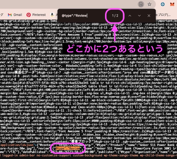This screenshot has width=177, height=159.
Task: Click the bookmark star icon
Action: pyautogui.click(x=150, y=4)
